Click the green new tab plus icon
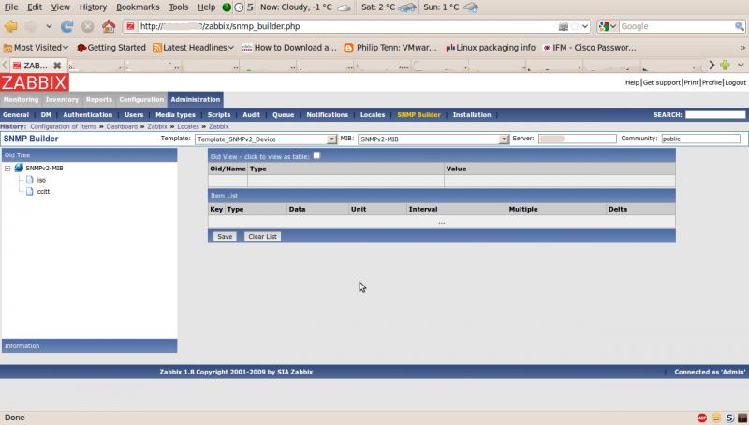The width and height of the screenshot is (749, 425). (725, 65)
